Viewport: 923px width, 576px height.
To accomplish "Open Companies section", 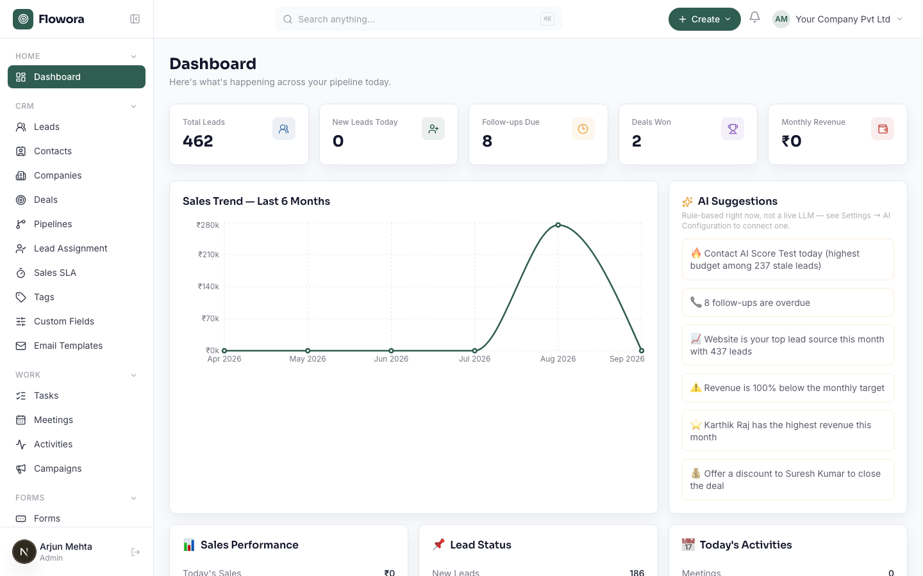I will coord(76,175).
